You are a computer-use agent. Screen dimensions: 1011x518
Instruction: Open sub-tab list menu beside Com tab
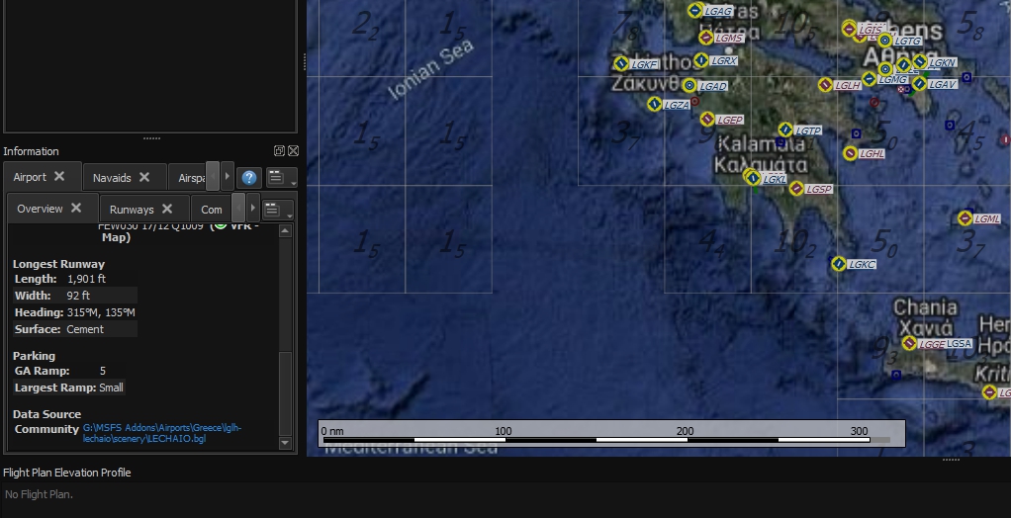click(278, 210)
